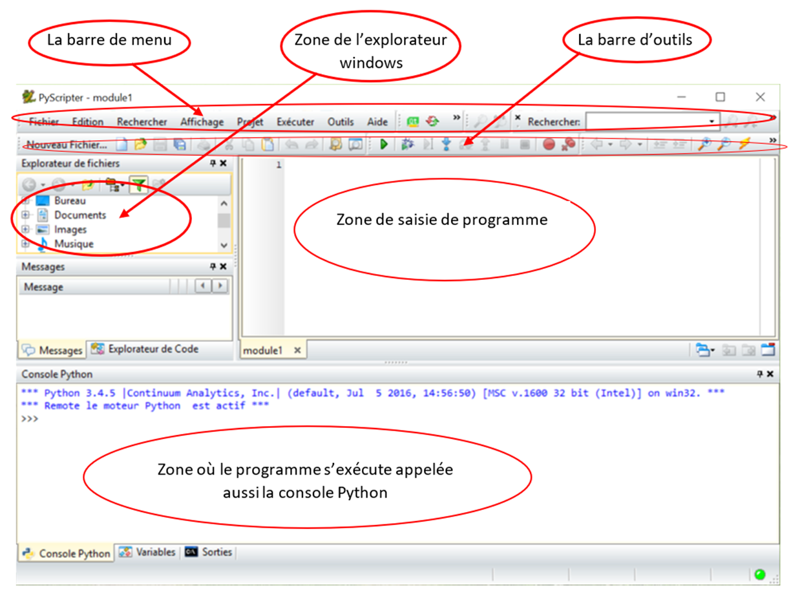791x598 pixels.
Task: Click the save all files icon
Action: point(180,145)
